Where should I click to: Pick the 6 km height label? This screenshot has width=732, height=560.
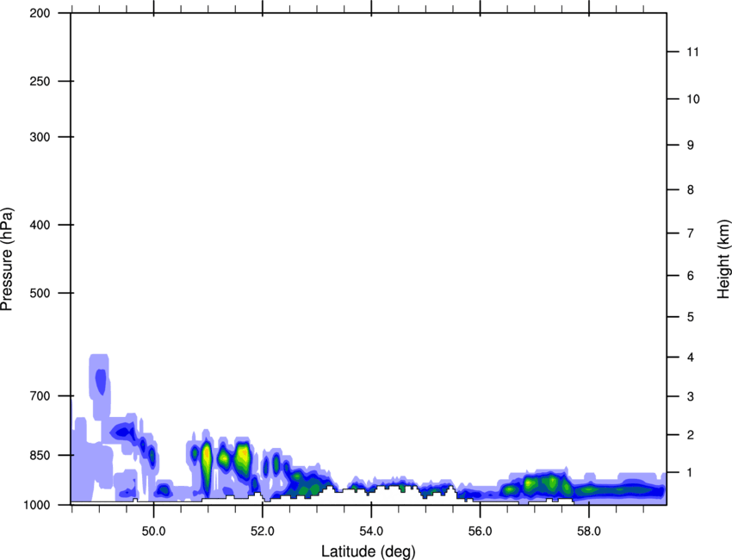[x=690, y=276]
